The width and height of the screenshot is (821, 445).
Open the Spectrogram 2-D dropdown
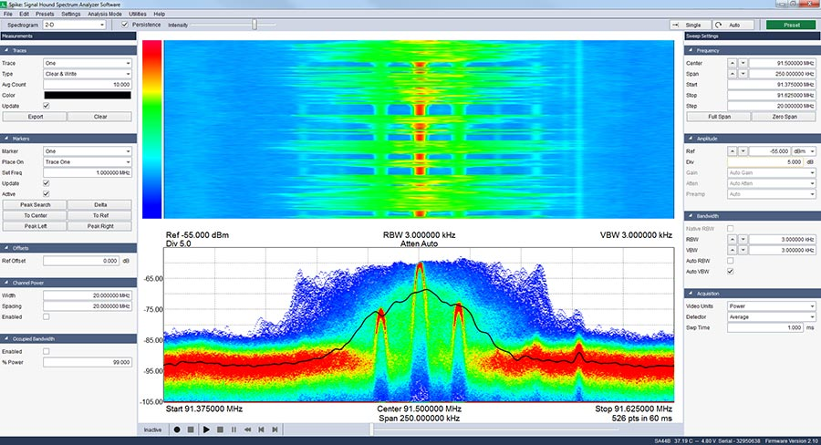75,25
